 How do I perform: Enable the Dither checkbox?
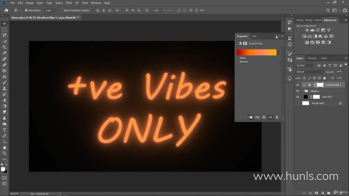[238, 58]
